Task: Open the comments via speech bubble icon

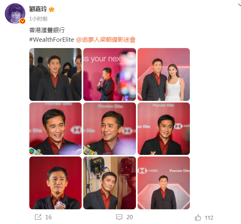Action: click(x=119, y=217)
